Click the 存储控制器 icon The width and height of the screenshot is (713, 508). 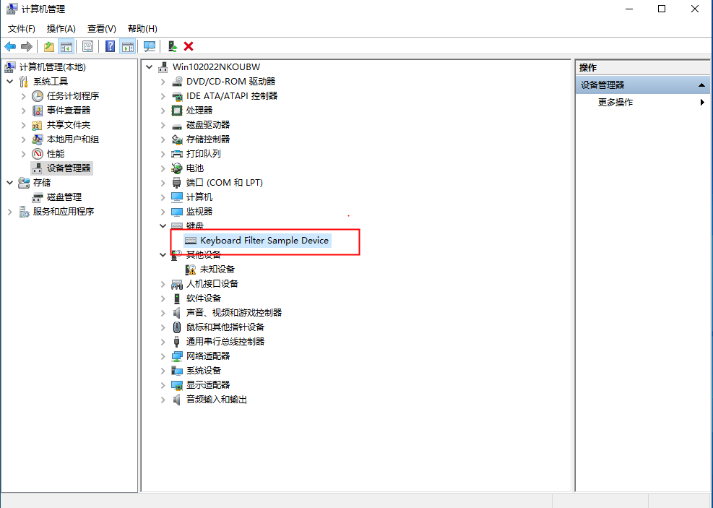coord(177,139)
